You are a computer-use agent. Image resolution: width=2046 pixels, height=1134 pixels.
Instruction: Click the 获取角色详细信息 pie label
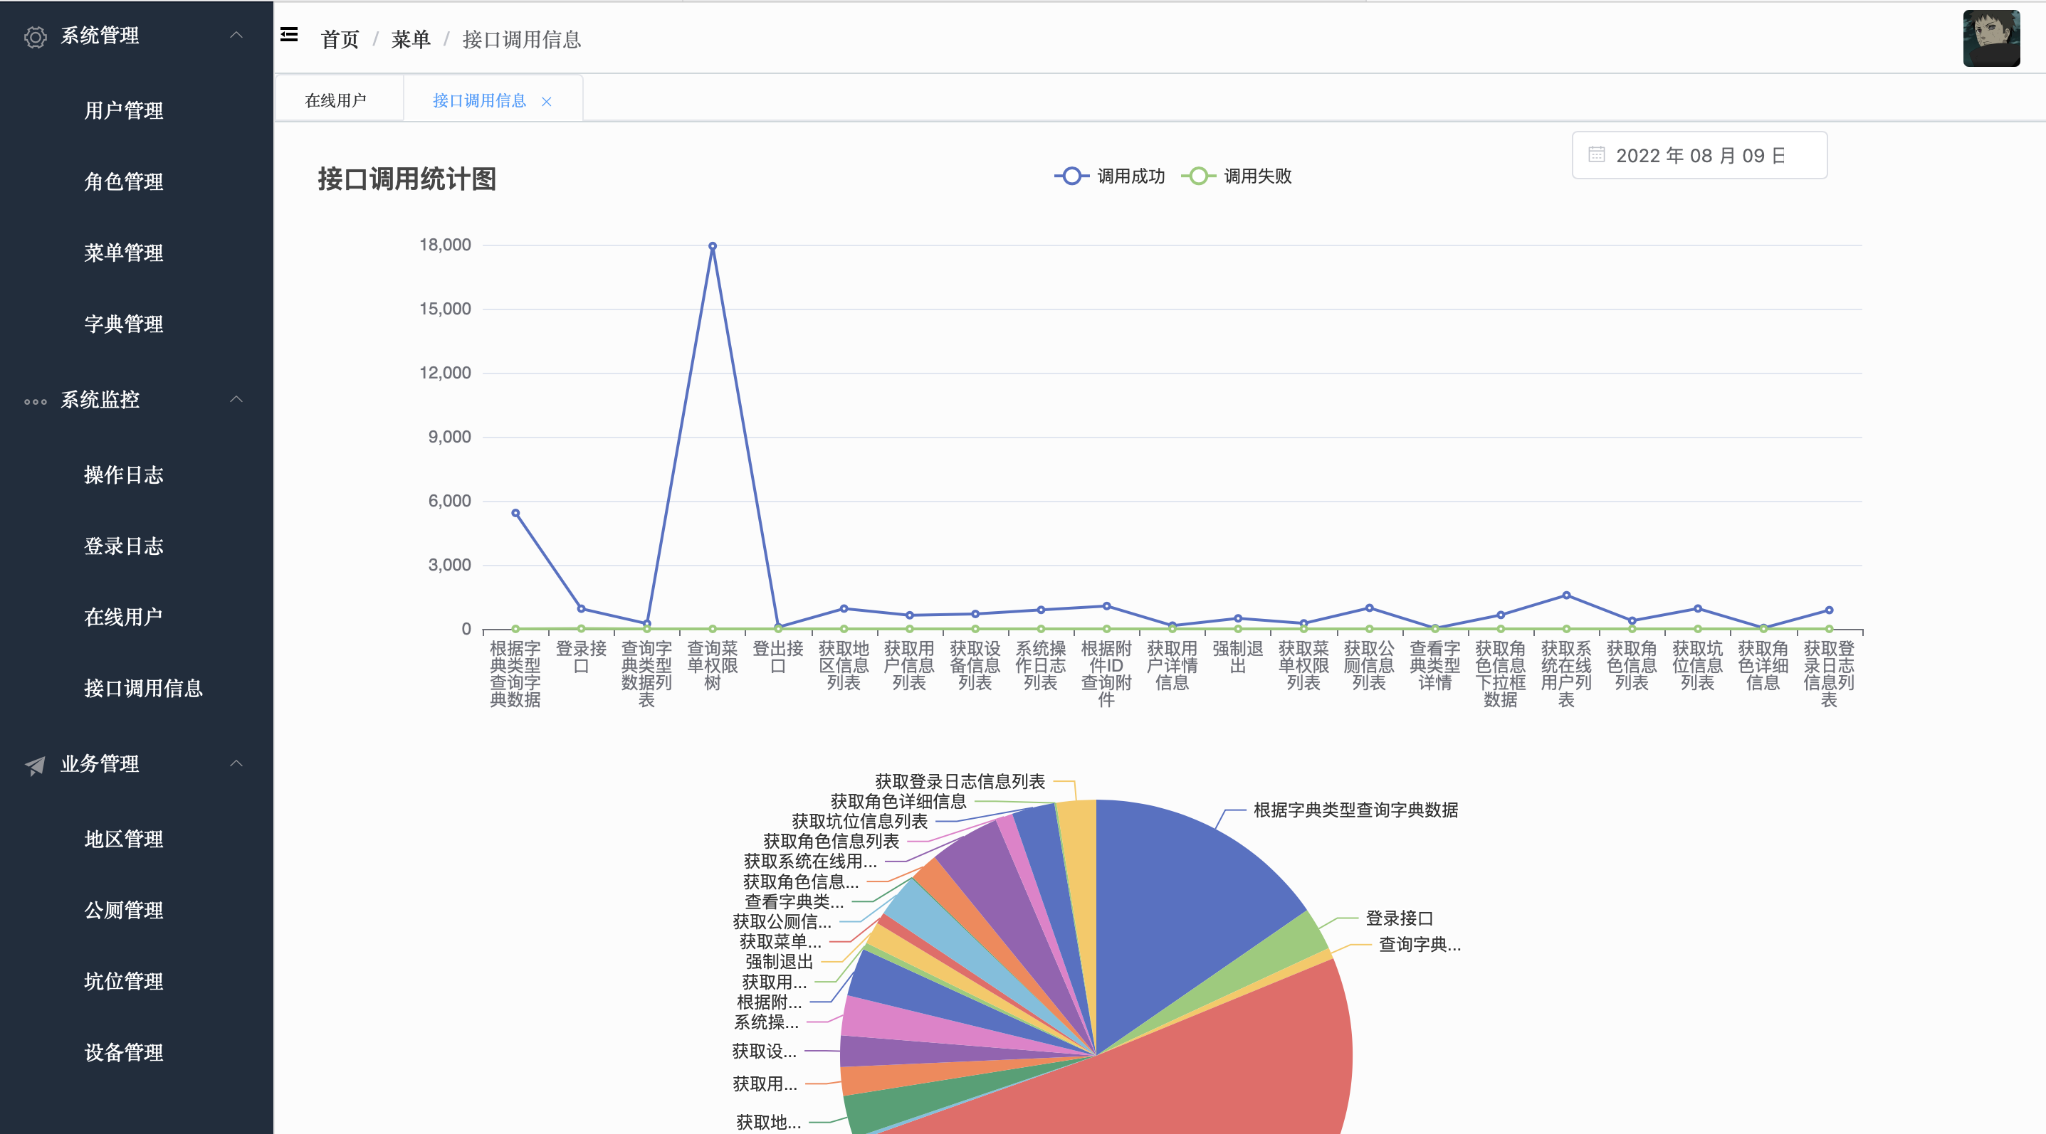[x=898, y=801]
